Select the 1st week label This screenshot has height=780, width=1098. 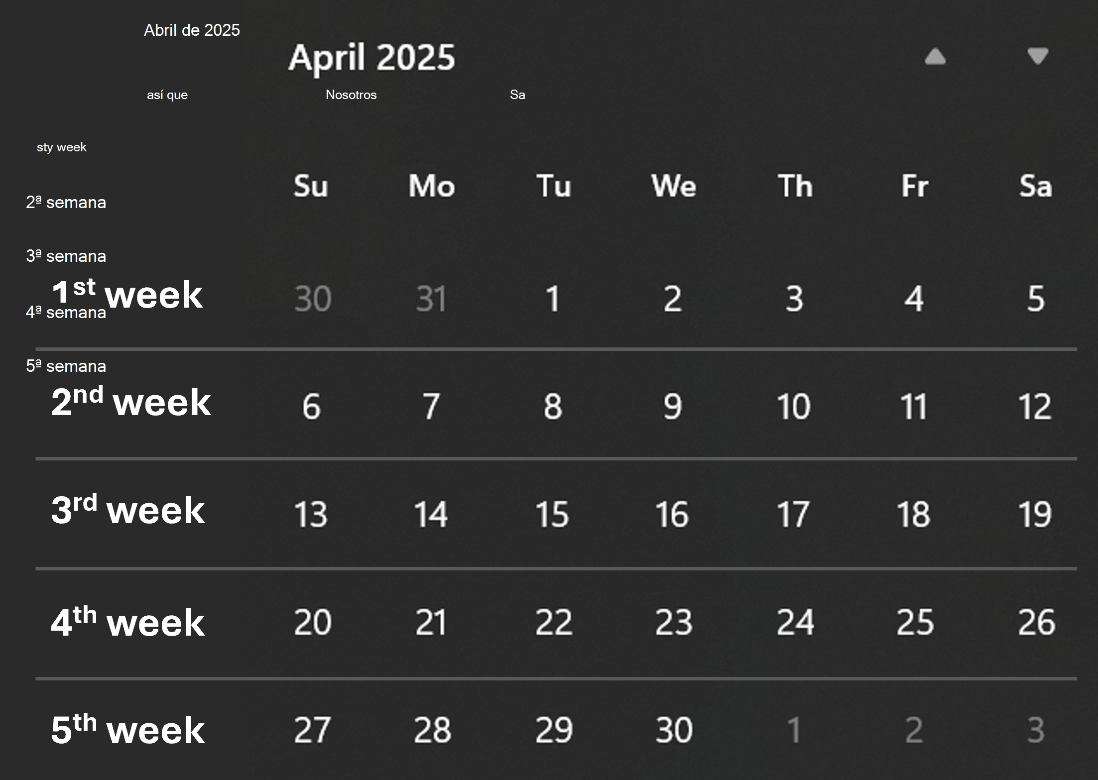point(127,294)
